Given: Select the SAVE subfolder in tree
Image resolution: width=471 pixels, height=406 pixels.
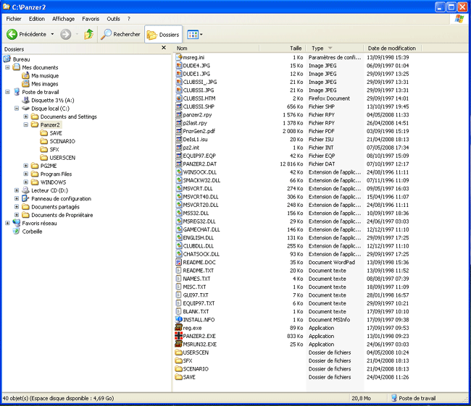Looking at the screenshot, I should [56, 133].
